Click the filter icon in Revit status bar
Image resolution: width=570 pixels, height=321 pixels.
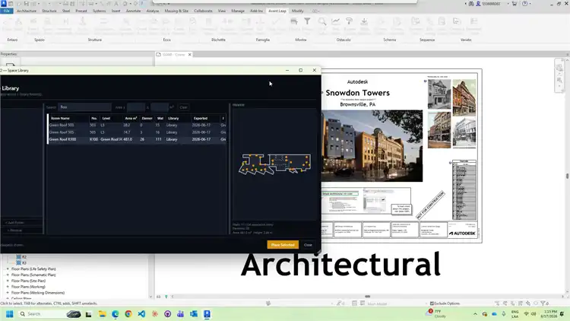[543, 304]
